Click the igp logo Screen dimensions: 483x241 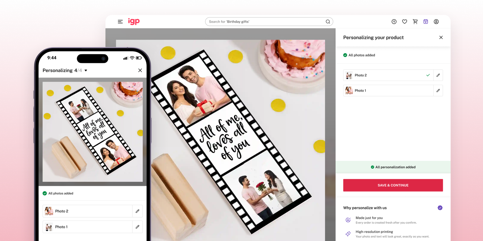[134, 21]
